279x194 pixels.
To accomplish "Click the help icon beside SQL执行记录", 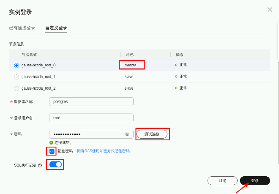I will 40,165.
